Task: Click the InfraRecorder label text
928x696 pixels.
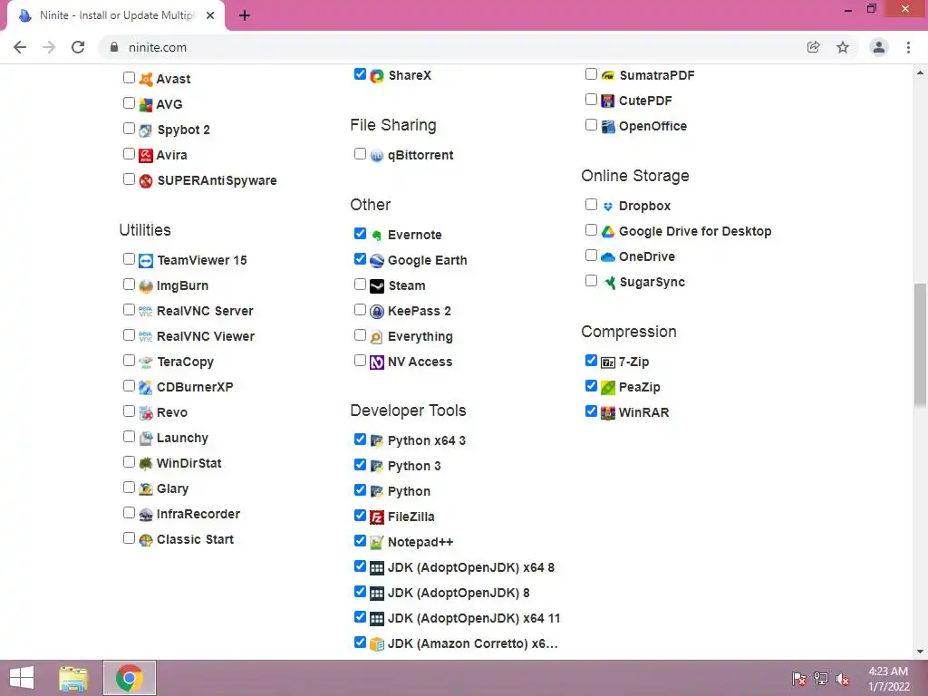Action: [198, 515]
